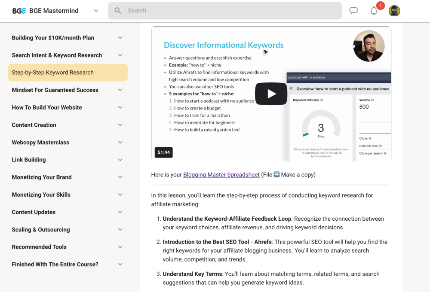The image size is (430, 292).
Task: Collapse the workspace switcher chevron beside BGE Mastermind
Action: click(x=95, y=12)
